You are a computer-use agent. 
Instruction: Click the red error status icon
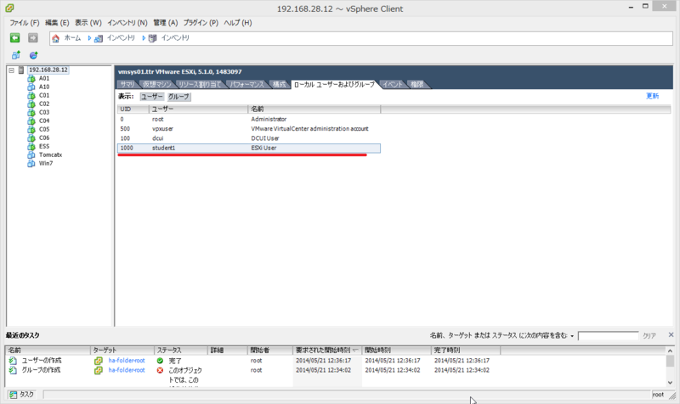click(x=160, y=370)
